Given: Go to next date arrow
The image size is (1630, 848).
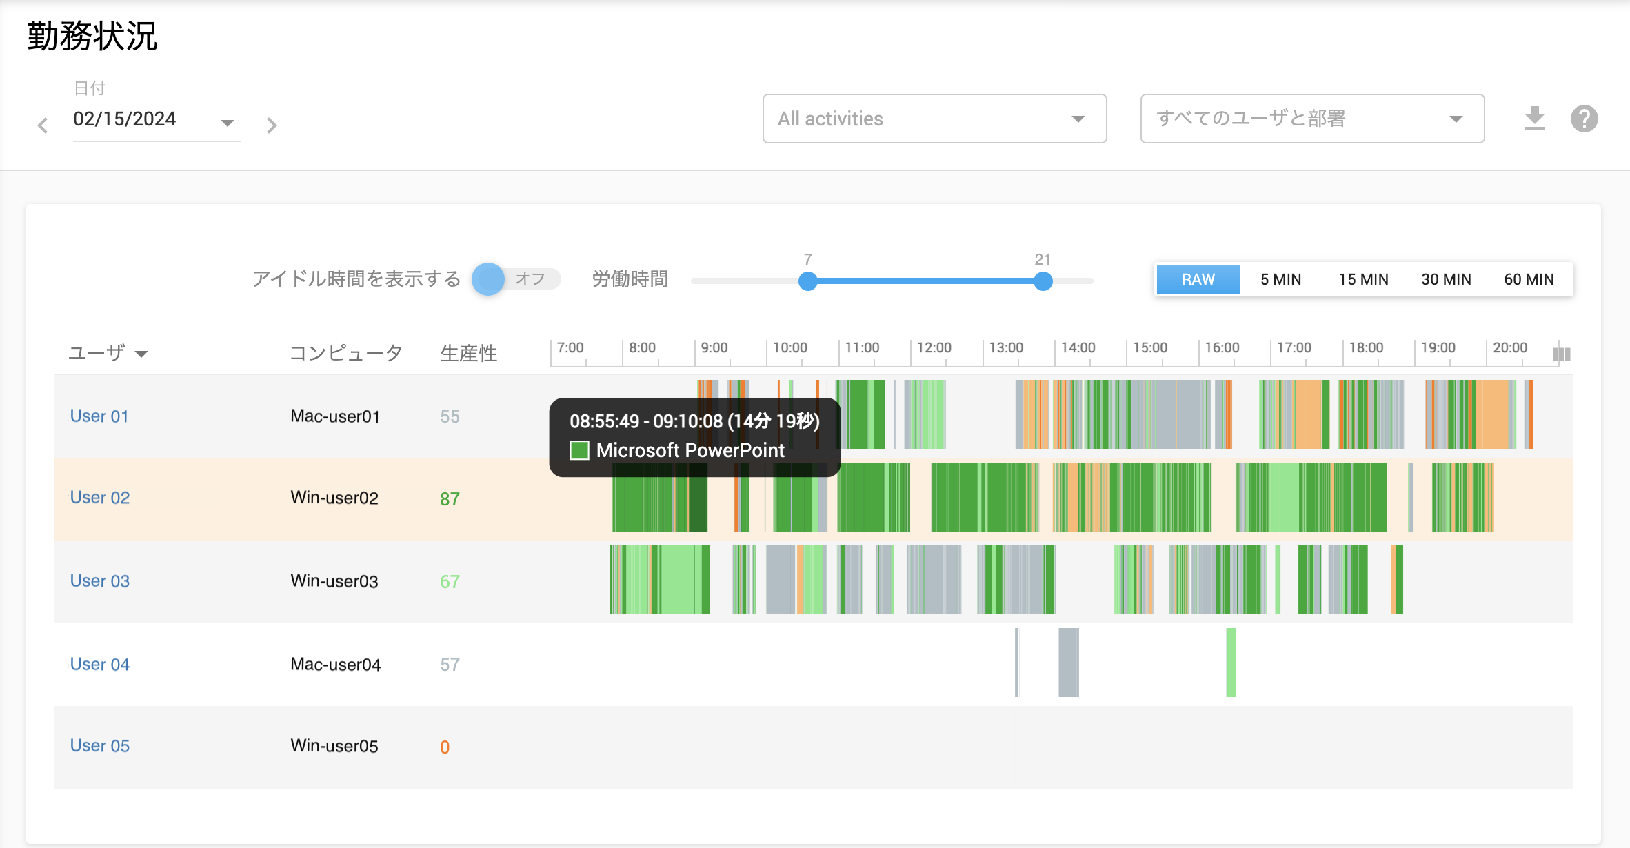Looking at the screenshot, I should point(272,125).
